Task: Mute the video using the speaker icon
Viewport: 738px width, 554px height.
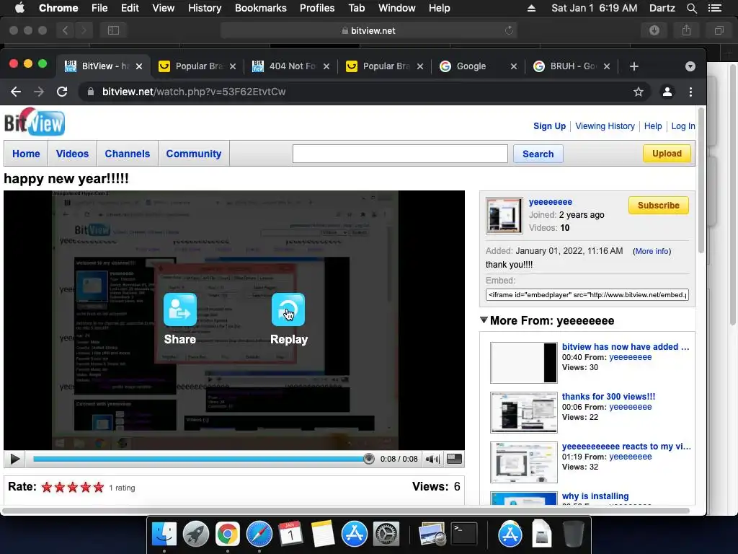Action: [x=432, y=459]
